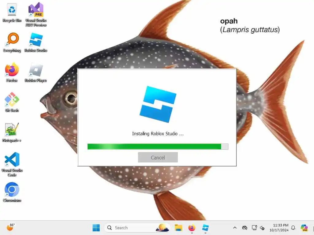Click the search highlights landscape icon

[x=162, y=228]
